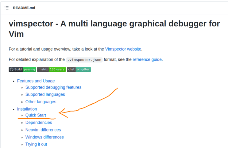Click the .vimspector.json inline code text
This screenshot has width=228, height=148.
84,60
